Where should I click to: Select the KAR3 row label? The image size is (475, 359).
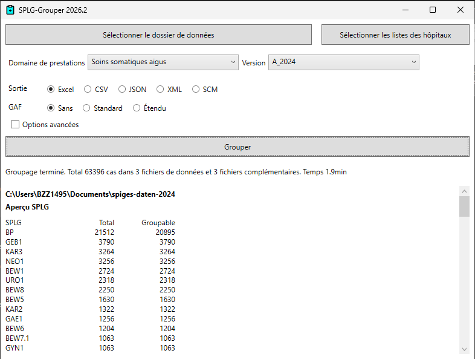(x=14, y=252)
